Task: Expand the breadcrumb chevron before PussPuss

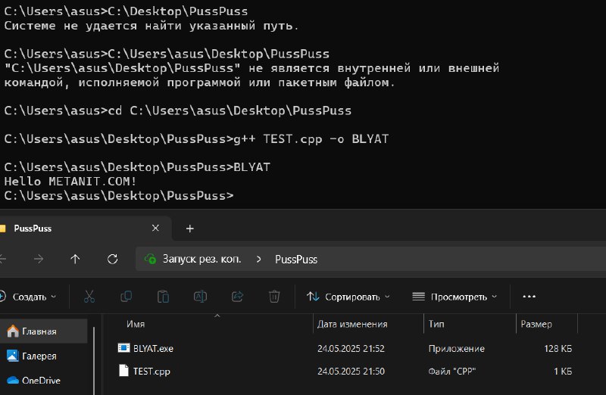Action: [x=258, y=259]
